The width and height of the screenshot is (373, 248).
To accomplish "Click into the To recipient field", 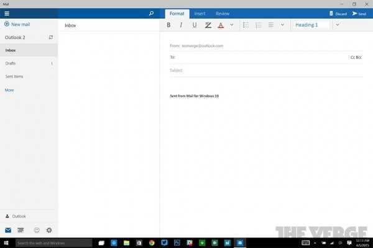I will point(258,57).
